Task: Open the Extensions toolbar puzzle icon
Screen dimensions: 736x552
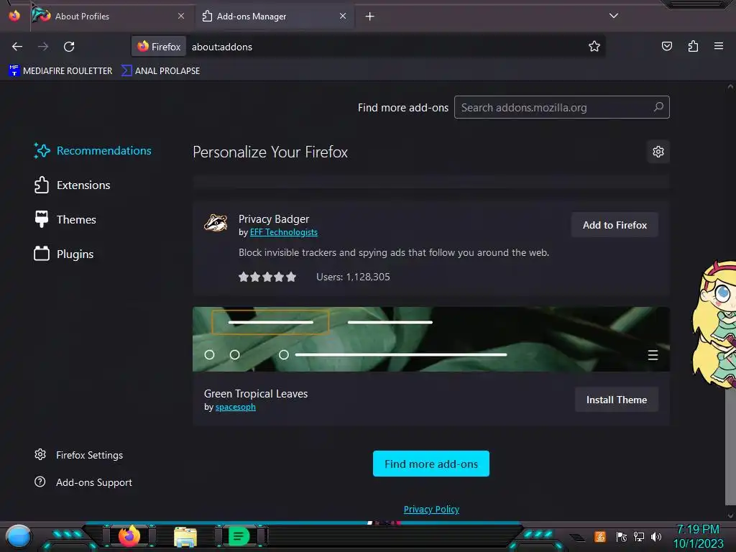Action: tap(693, 46)
